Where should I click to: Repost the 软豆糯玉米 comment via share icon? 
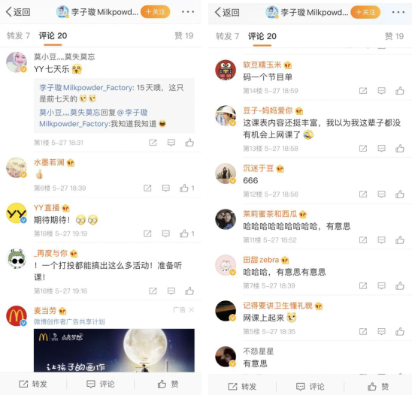tap(363, 91)
